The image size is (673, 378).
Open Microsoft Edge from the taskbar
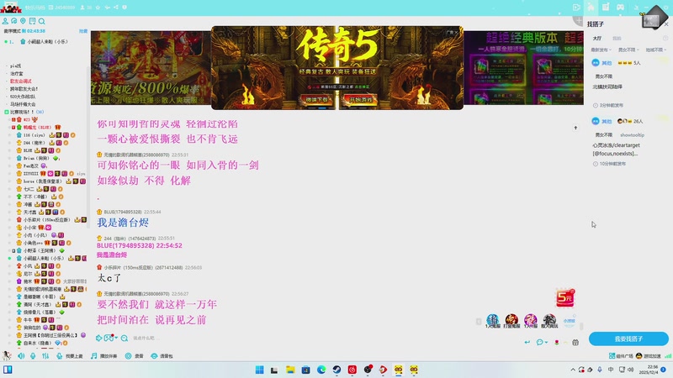point(321,370)
